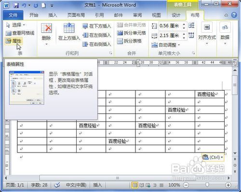The width and height of the screenshot is (241, 192).
Task: Click 拆分单元格 split cells
Action: click(x=131, y=33)
